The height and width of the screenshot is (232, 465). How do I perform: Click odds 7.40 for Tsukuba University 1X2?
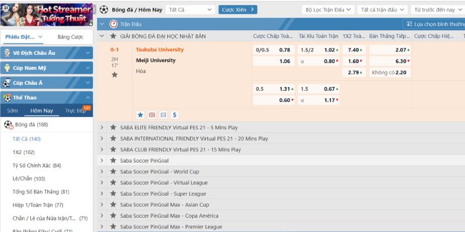click(x=353, y=50)
